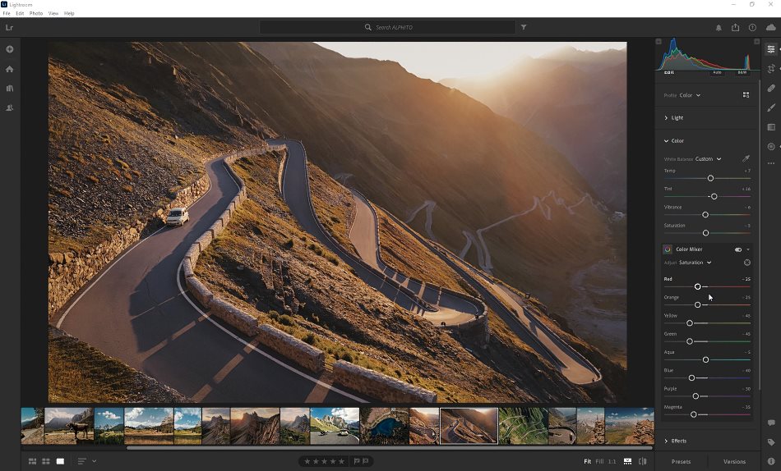Open the Photo menu
The image size is (781, 471).
(36, 13)
